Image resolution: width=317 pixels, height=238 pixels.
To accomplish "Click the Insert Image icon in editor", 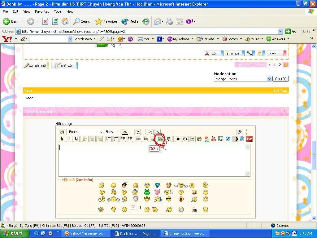I will click(160, 139).
